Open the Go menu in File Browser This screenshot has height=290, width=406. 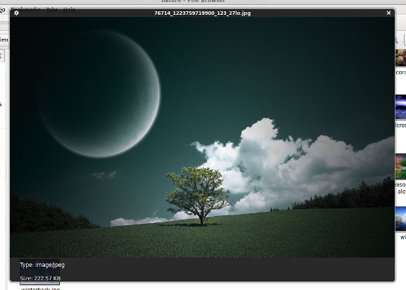2,10
